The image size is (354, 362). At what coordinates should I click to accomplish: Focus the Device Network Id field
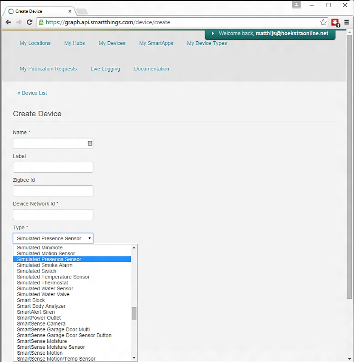coord(53,215)
